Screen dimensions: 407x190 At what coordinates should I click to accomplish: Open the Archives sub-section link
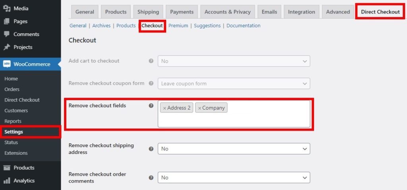pos(101,26)
